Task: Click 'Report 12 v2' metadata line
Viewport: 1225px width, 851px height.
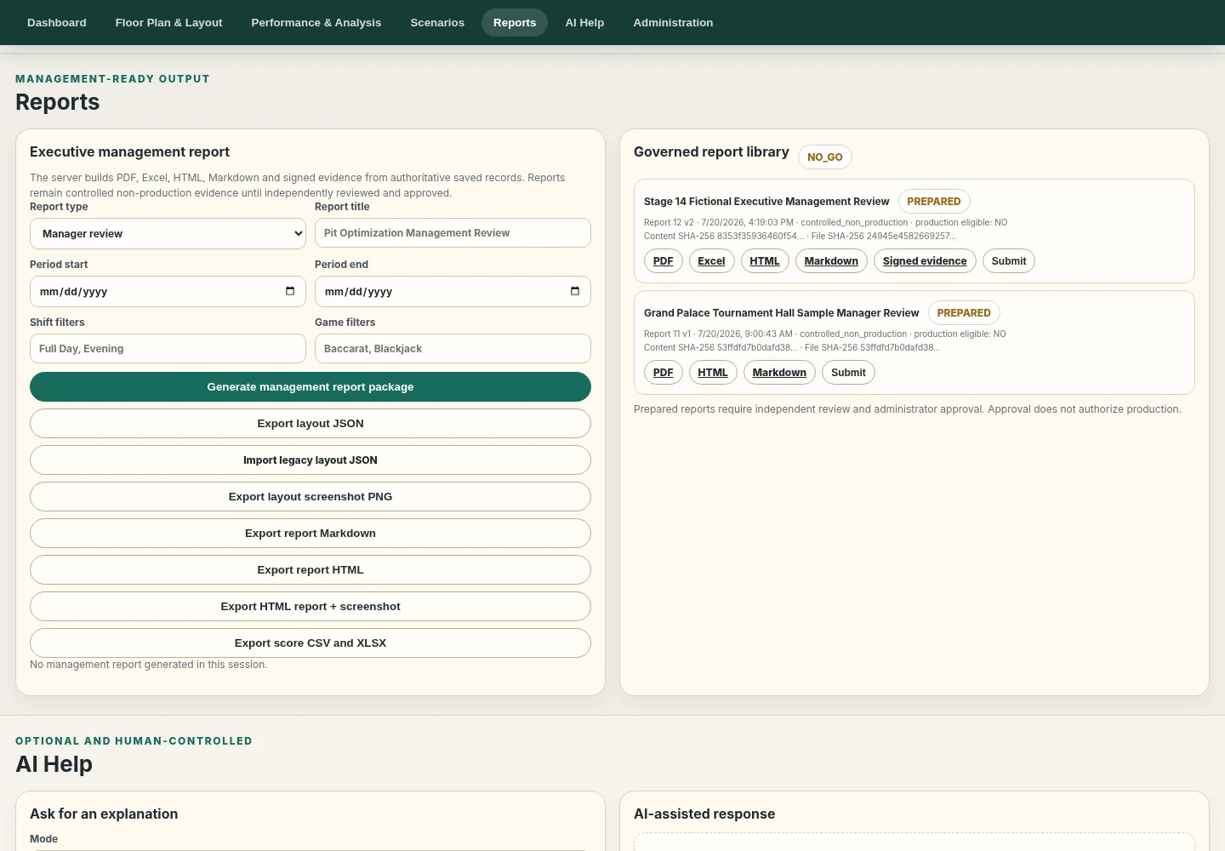Action: (825, 222)
